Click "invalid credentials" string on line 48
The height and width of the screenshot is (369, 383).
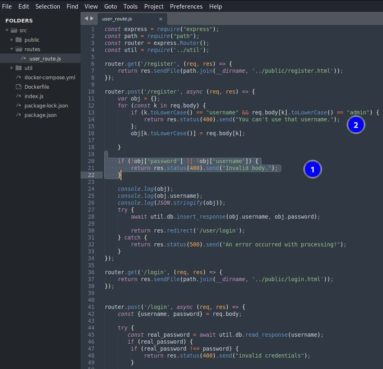pos(270,356)
